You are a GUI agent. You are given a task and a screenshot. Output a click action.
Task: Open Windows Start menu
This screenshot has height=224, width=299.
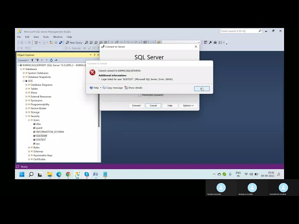tap(22, 174)
